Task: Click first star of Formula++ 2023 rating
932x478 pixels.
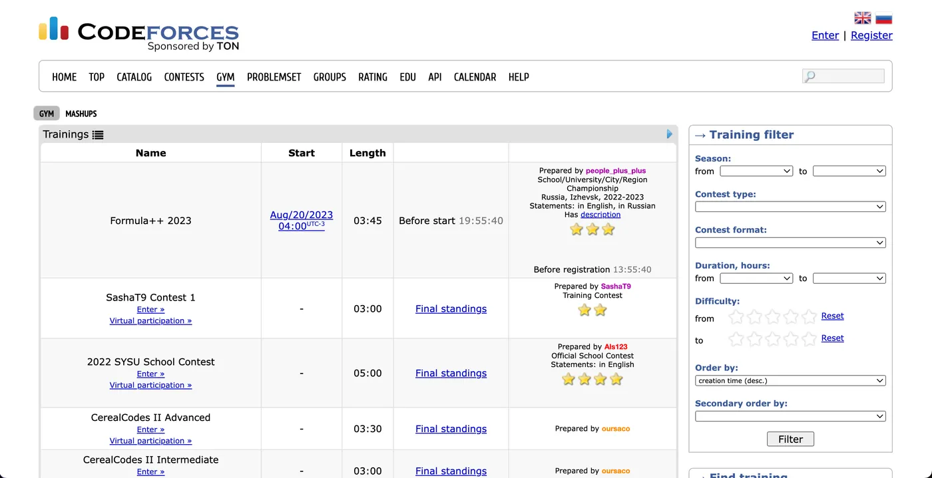Action: (x=577, y=229)
